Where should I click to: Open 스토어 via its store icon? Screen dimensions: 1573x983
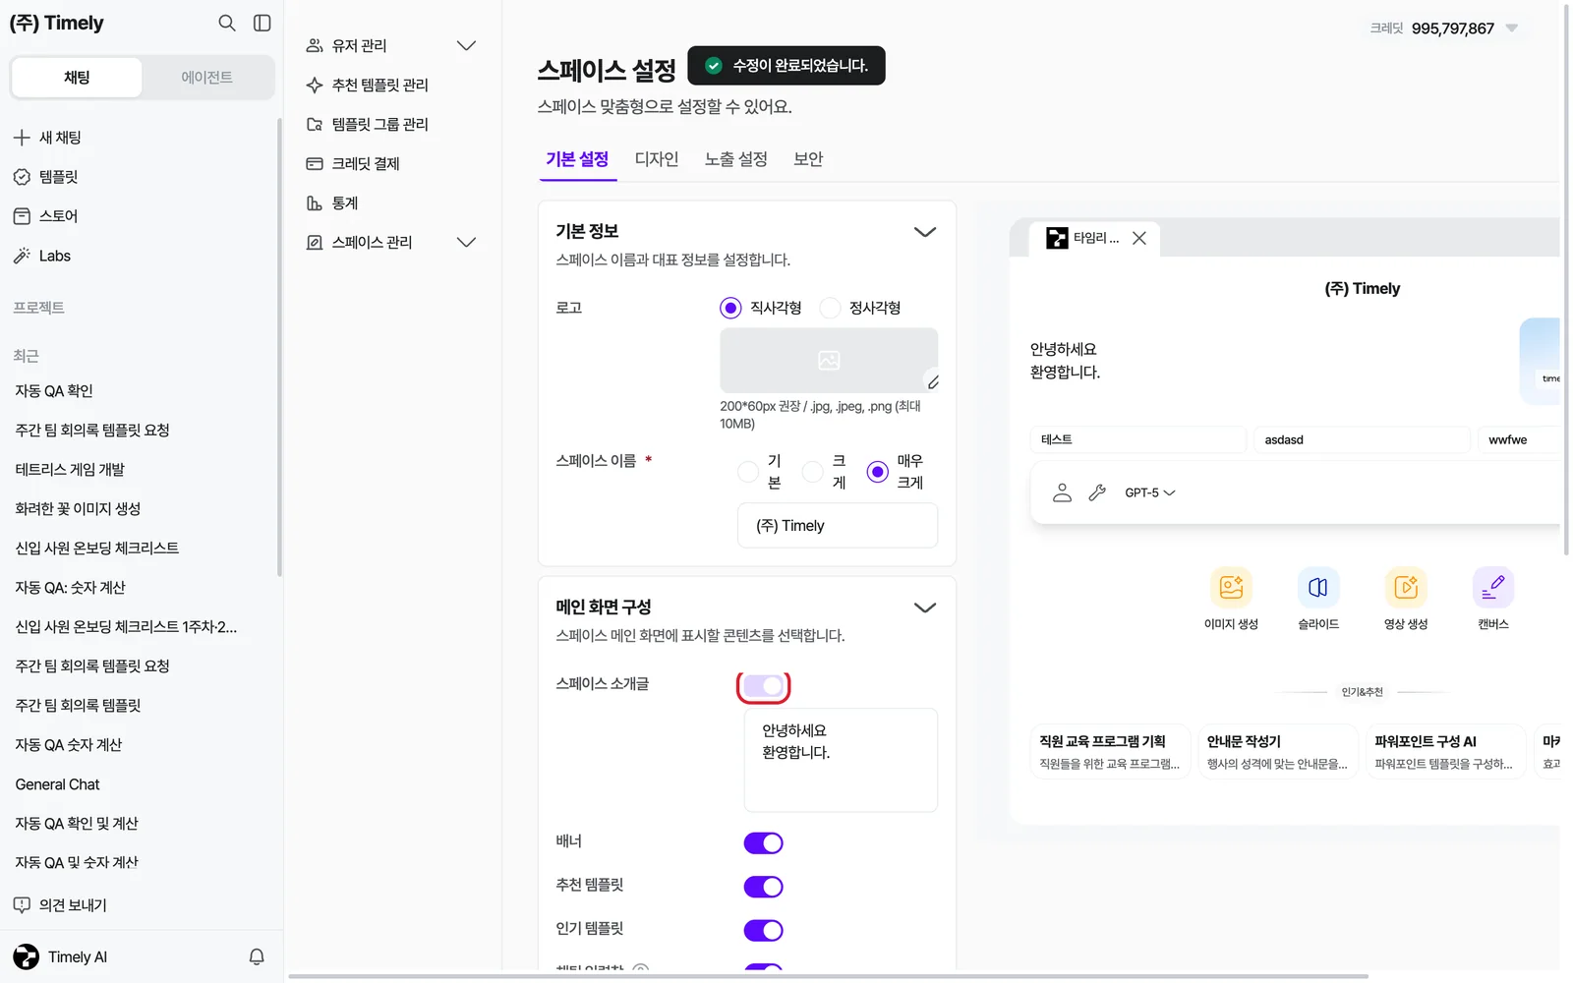(x=22, y=216)
